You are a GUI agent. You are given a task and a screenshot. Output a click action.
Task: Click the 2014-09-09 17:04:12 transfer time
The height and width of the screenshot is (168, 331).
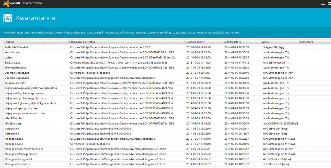tap(237, 62)
